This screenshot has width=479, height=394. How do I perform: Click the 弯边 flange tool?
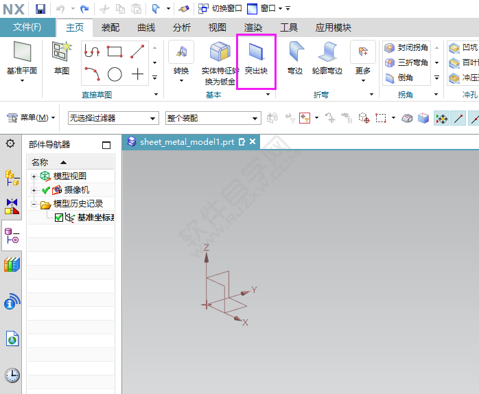pos(295,58)
